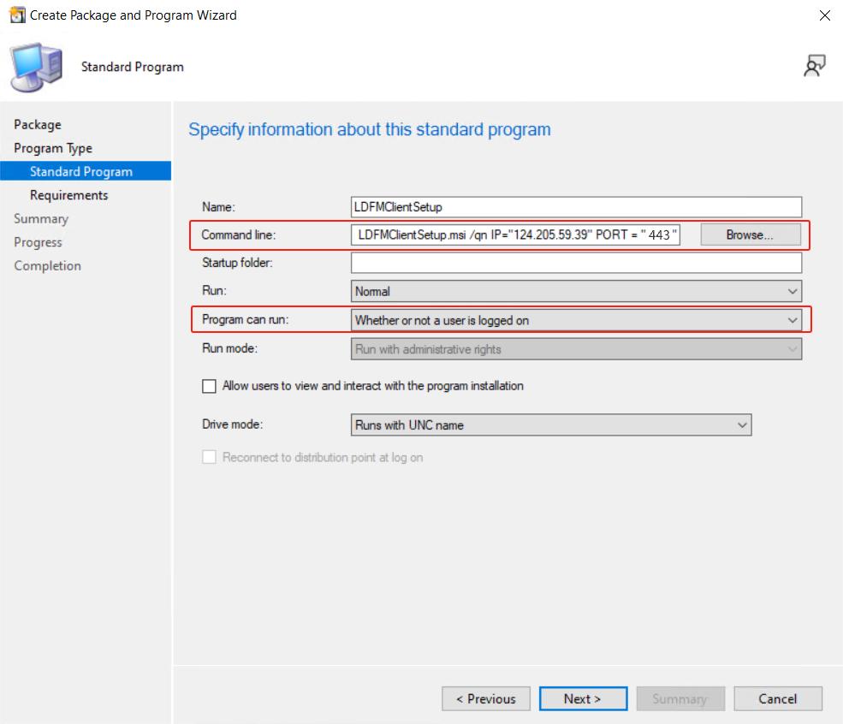The height and width of the screenshot is (724, 843).
Task: Select the highlighted Standard Program step
Action: [81, 172]
